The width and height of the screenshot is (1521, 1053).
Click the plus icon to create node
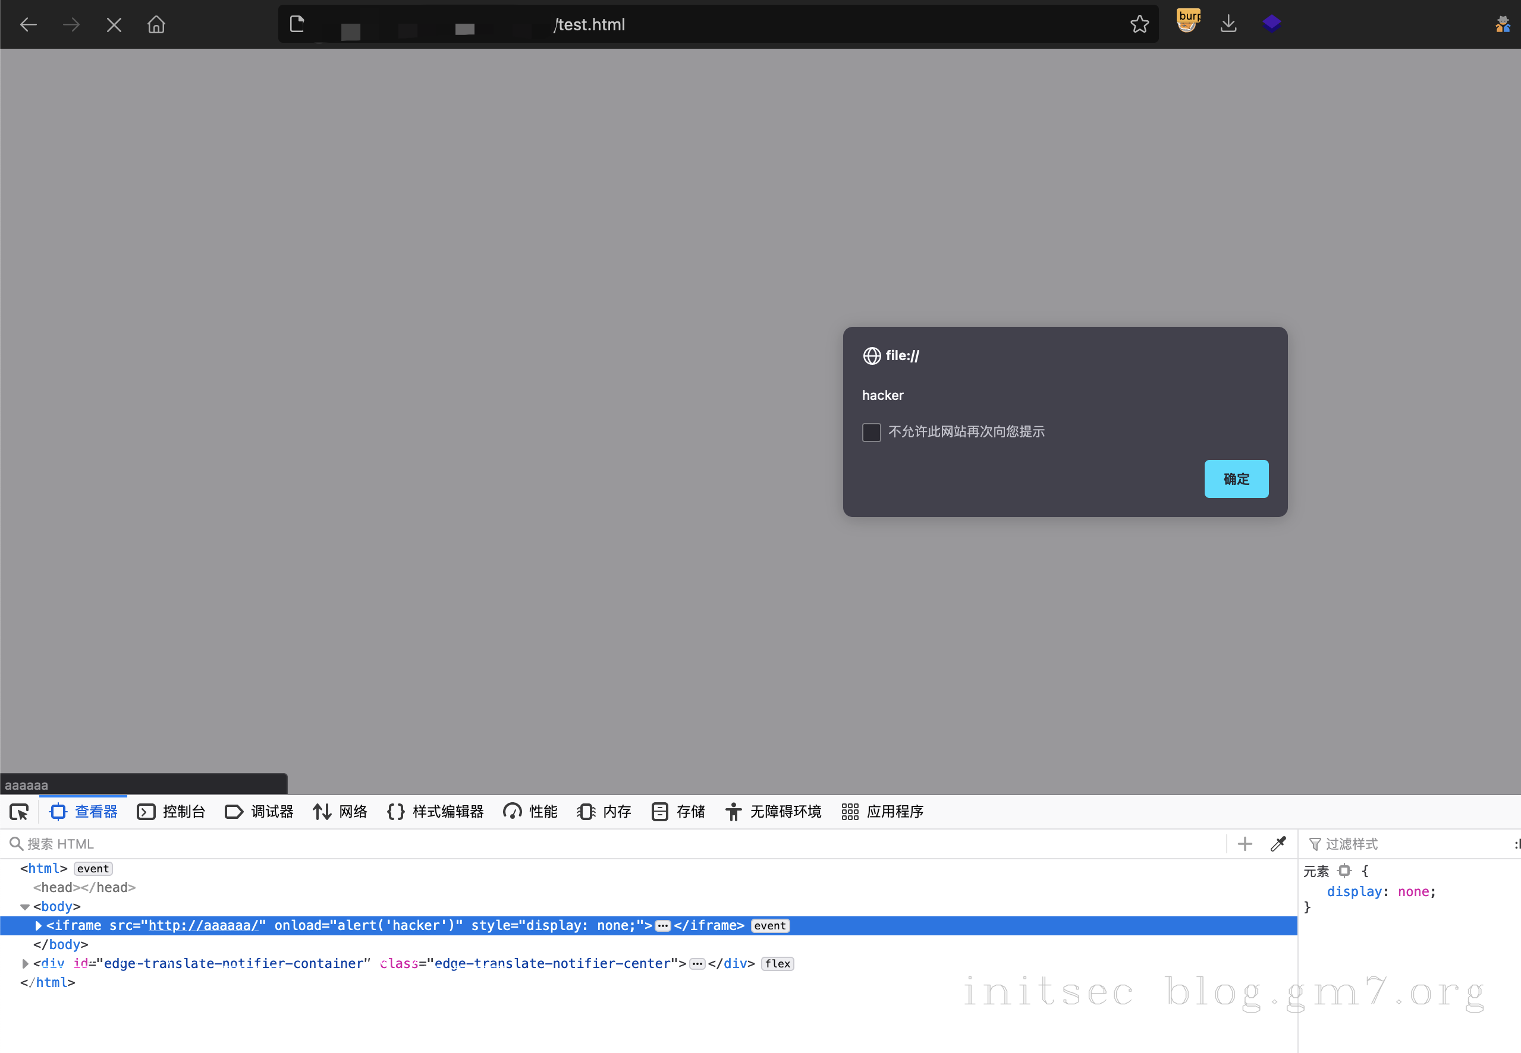1245,844
